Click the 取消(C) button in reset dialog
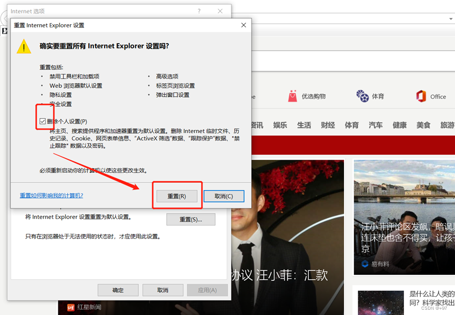Image resolution: width=455 pixels, height=315 pixels. (x=224, y=196)
